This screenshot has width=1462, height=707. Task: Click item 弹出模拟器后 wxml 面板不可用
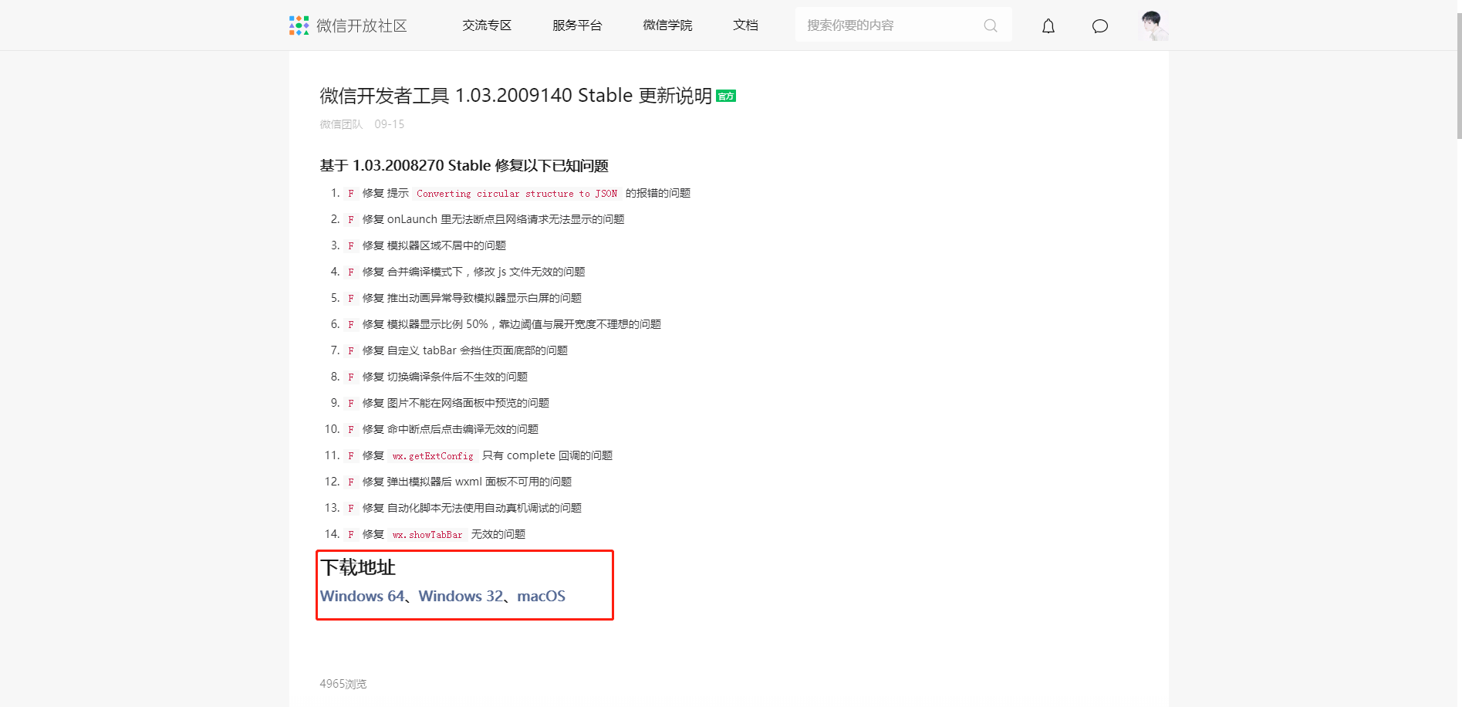[467, 482]
